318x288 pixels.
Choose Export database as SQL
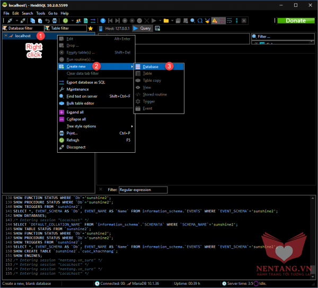85,82
